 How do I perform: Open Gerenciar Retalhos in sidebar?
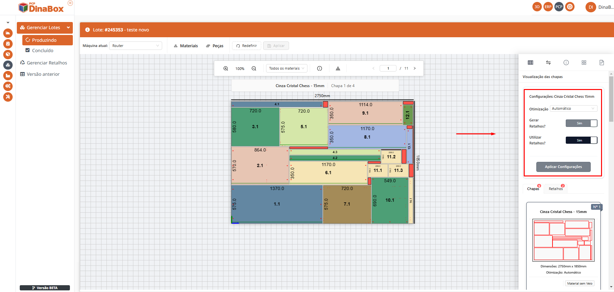tap(47, 63)
